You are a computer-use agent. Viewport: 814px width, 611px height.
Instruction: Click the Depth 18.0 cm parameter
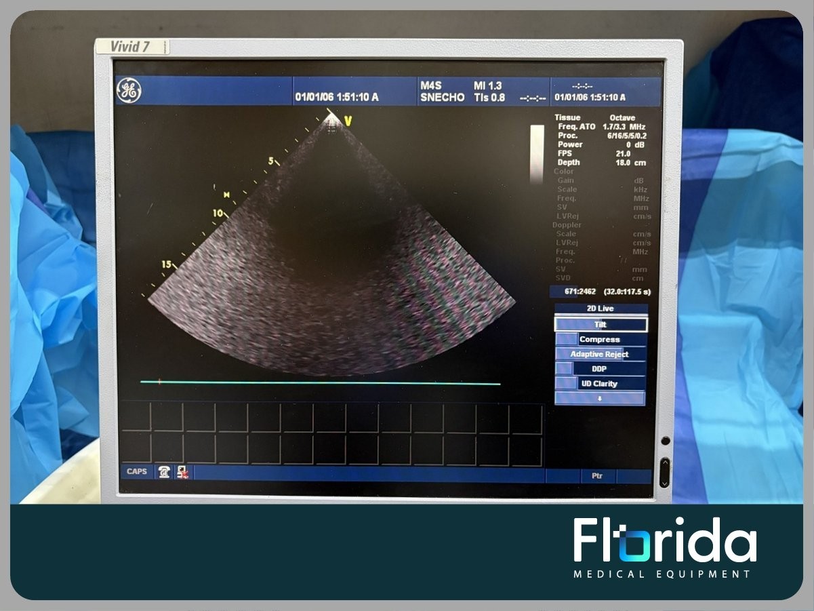pos(601,163)
